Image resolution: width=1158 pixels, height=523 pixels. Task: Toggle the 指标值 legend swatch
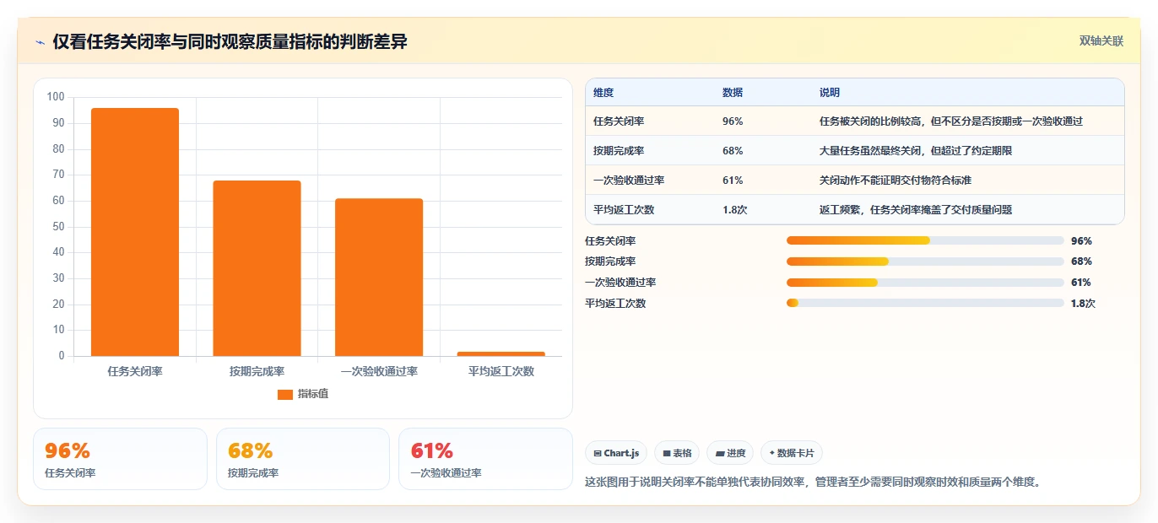(285, 394)
